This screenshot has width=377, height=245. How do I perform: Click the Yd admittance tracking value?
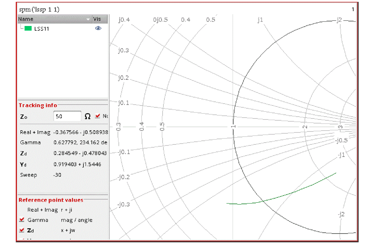click(x=77, y=164)
